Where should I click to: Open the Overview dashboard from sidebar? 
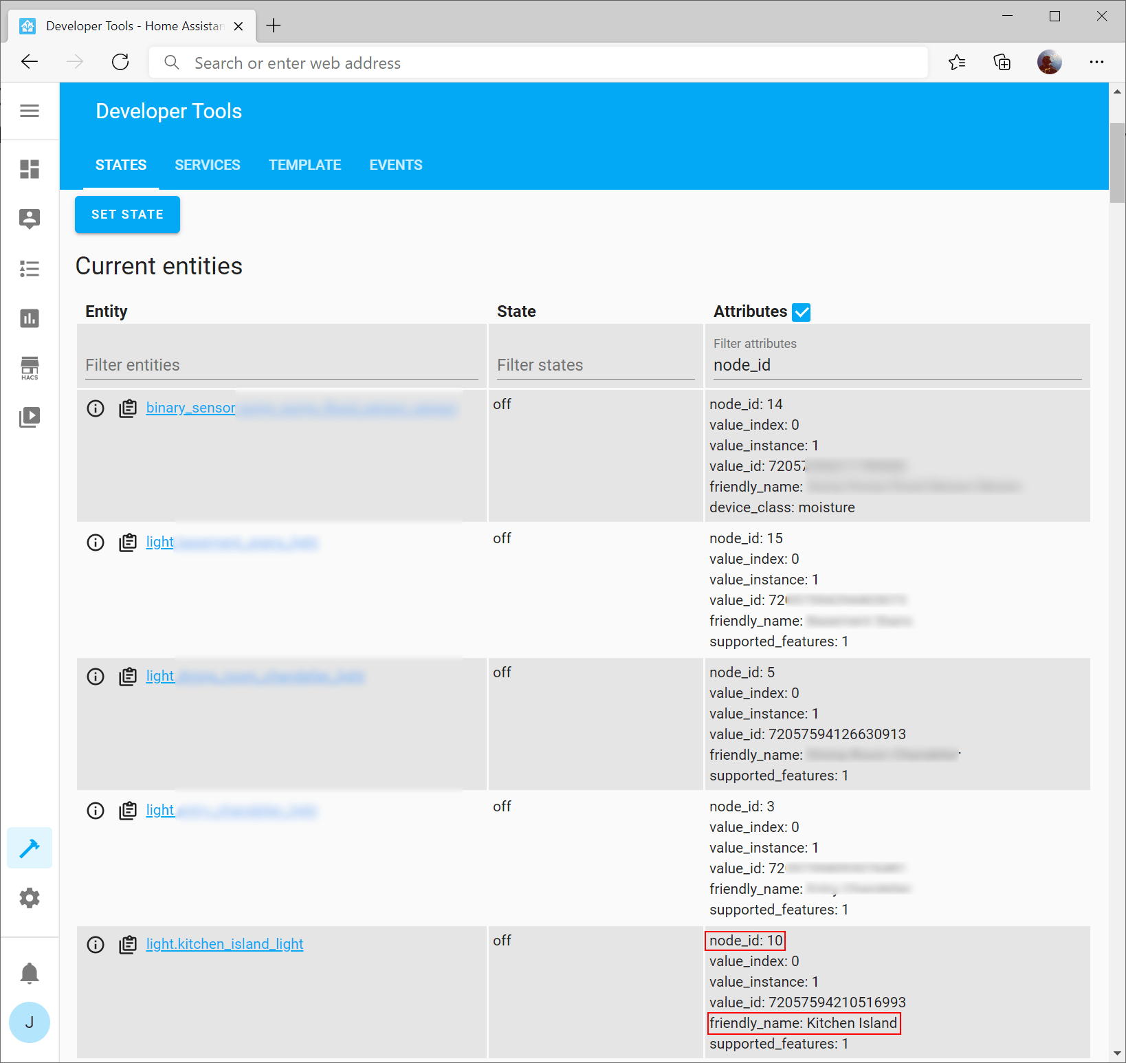[x=30, y=170]
